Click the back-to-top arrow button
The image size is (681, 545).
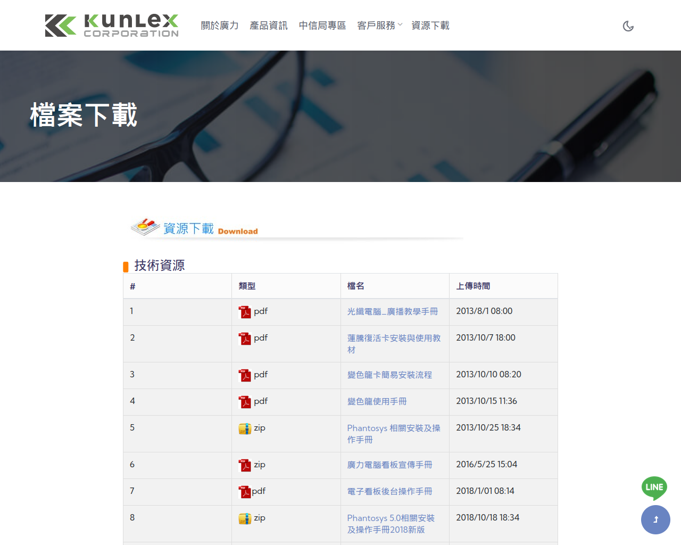coord(655,519)
